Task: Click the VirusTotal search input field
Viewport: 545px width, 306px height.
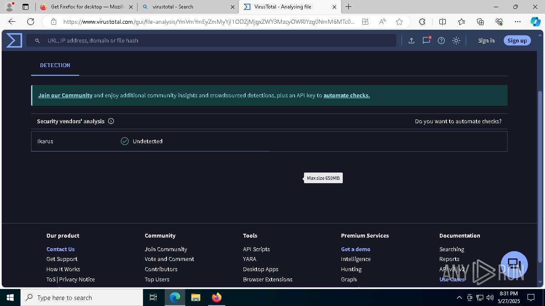Action: tap(211, 40)
